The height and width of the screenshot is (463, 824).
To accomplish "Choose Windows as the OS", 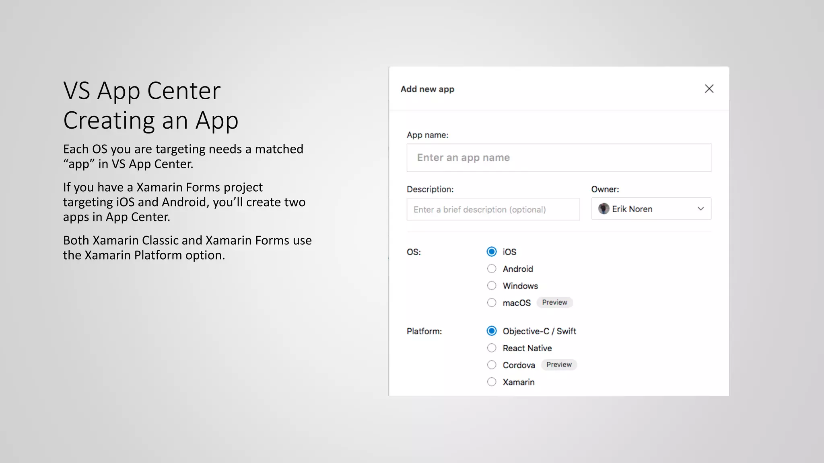I will [x=492, y=286].
